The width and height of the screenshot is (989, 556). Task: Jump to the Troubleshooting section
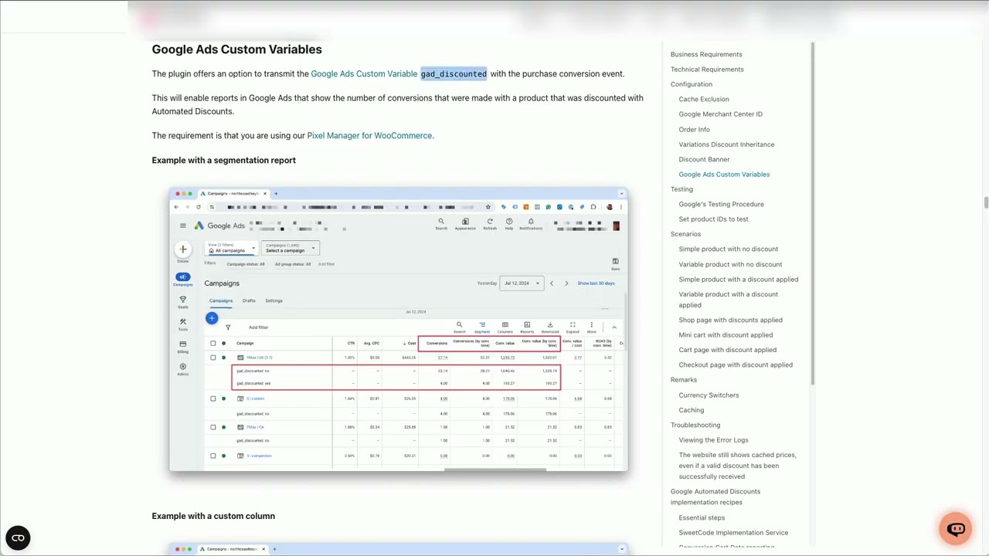695,425
